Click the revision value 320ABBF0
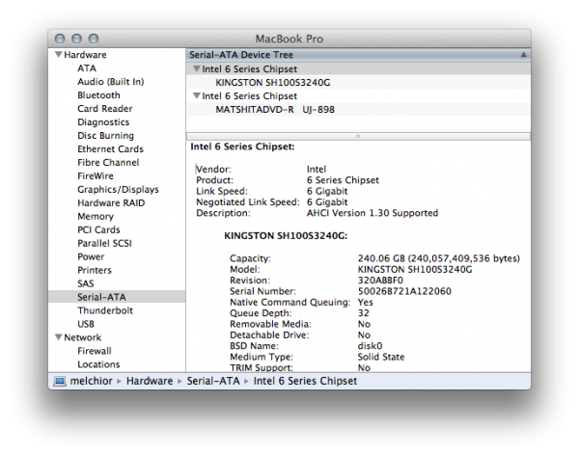Screen dimensions: 579x456 coord(380,281)
